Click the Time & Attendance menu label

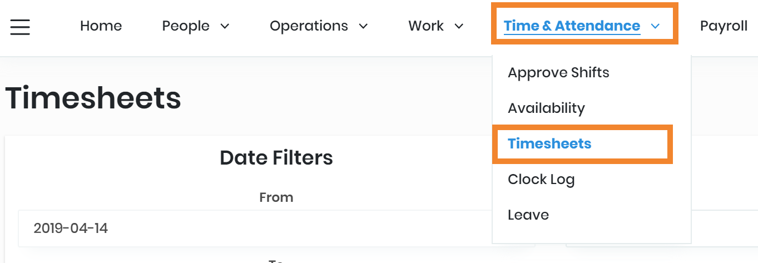pos(572,26)
